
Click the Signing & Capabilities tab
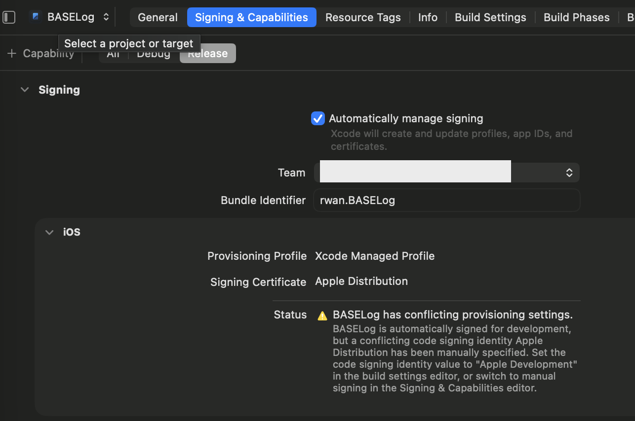251,17
